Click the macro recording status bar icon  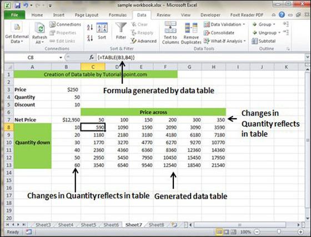(x=28, y=231)
